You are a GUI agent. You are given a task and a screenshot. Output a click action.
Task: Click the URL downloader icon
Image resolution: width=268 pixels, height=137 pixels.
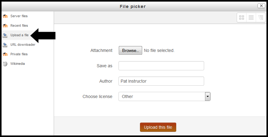[x=5, y=45]
